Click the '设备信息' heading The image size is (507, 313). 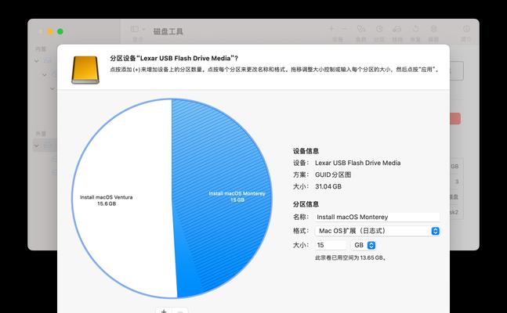coord(306,151)
